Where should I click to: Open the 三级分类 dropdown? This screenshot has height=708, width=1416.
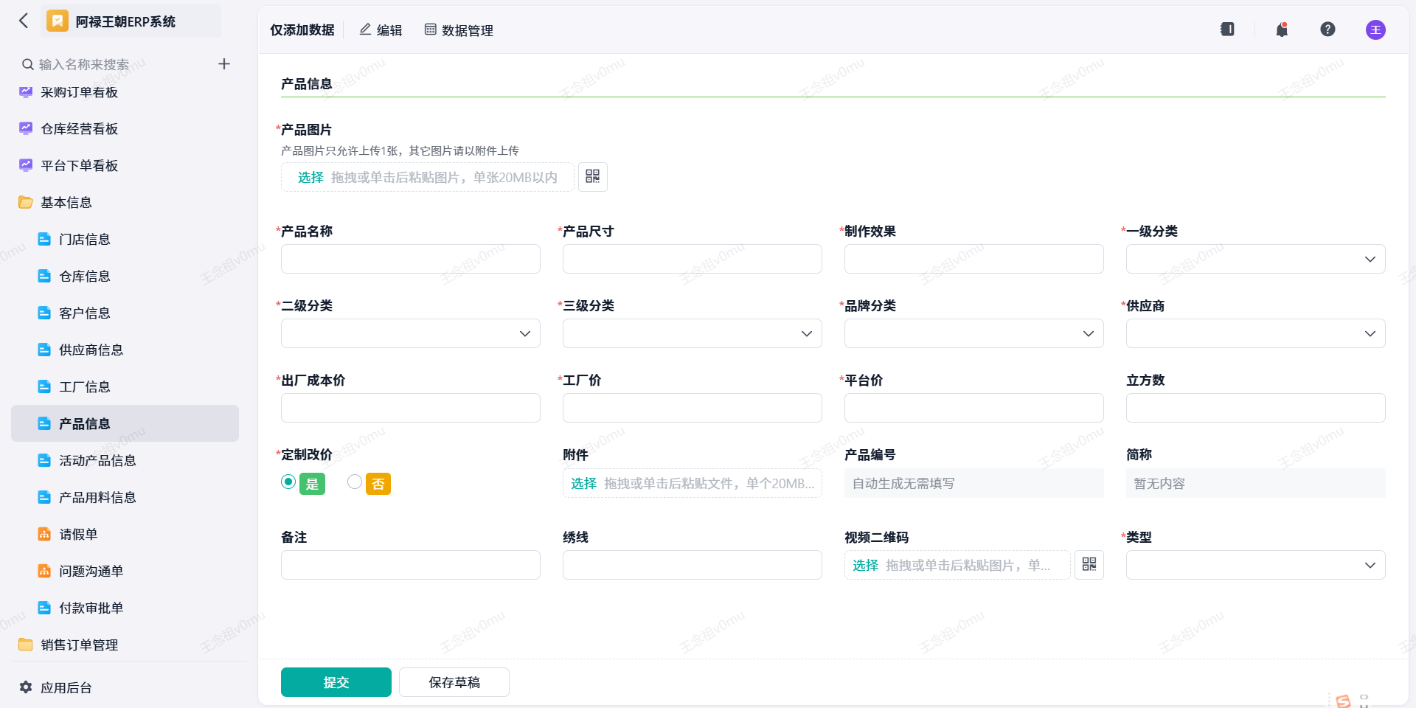[x=692, y=333]
